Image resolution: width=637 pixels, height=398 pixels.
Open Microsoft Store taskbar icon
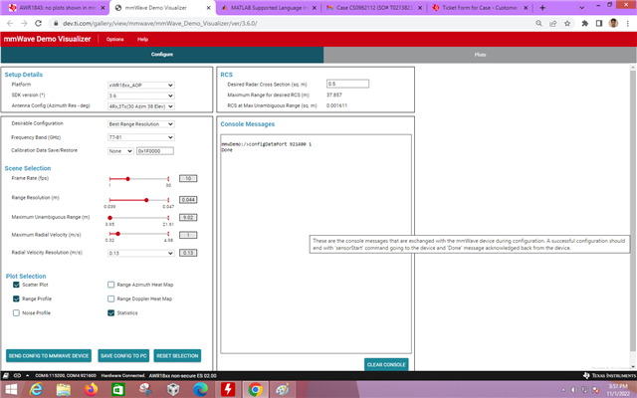tap(118, 390)
